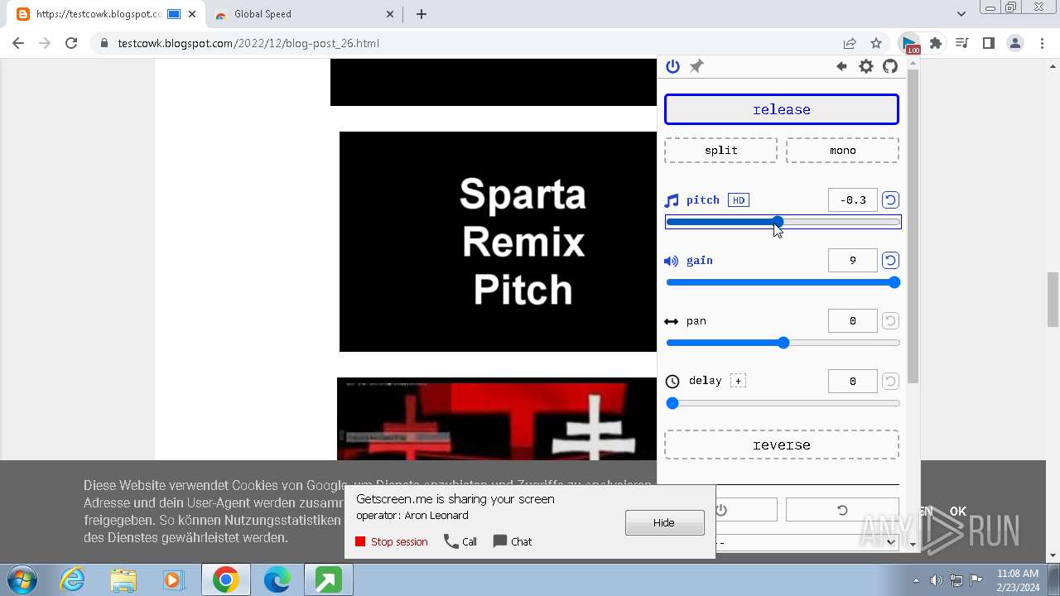Edit the pan value field
The height and width of the screenshot is (596, 1060).
click(x=852, y=320)
